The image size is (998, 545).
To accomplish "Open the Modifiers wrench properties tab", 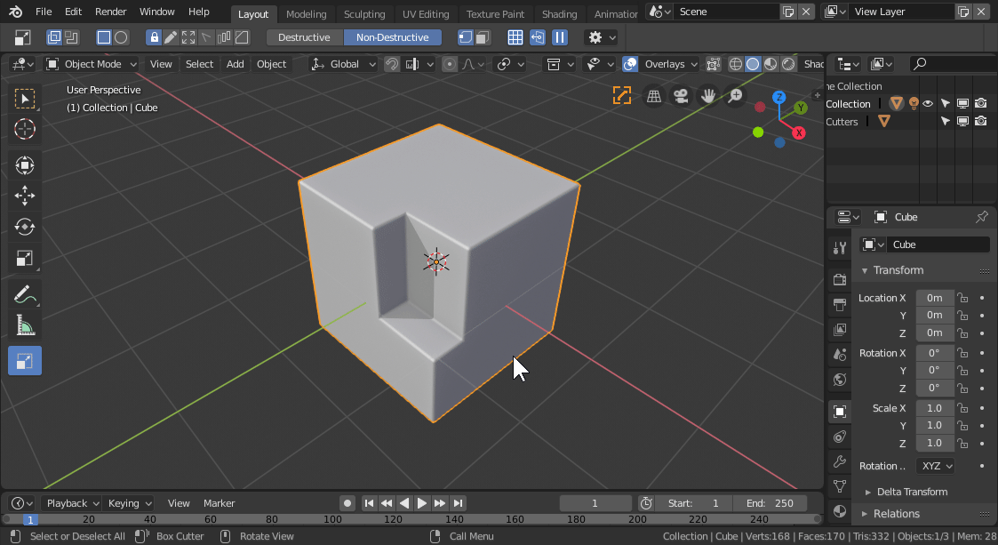I will point(840,461).
